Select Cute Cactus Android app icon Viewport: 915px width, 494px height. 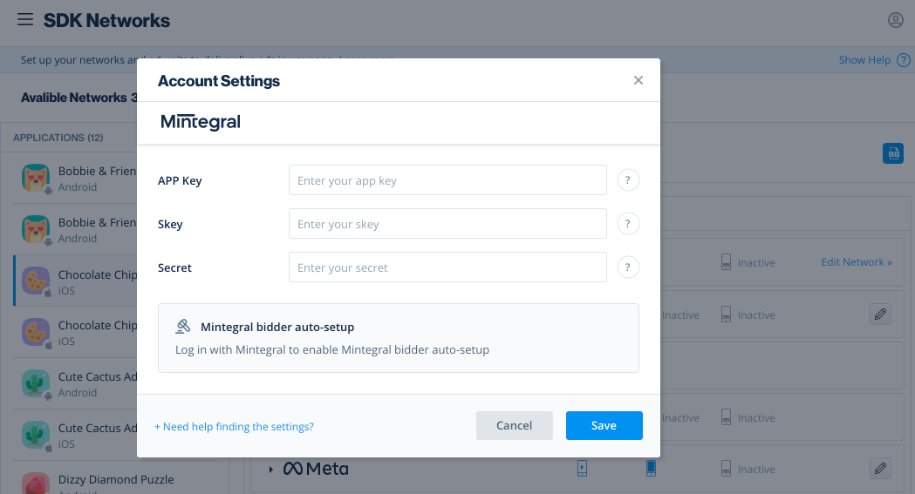coord(35,384)
